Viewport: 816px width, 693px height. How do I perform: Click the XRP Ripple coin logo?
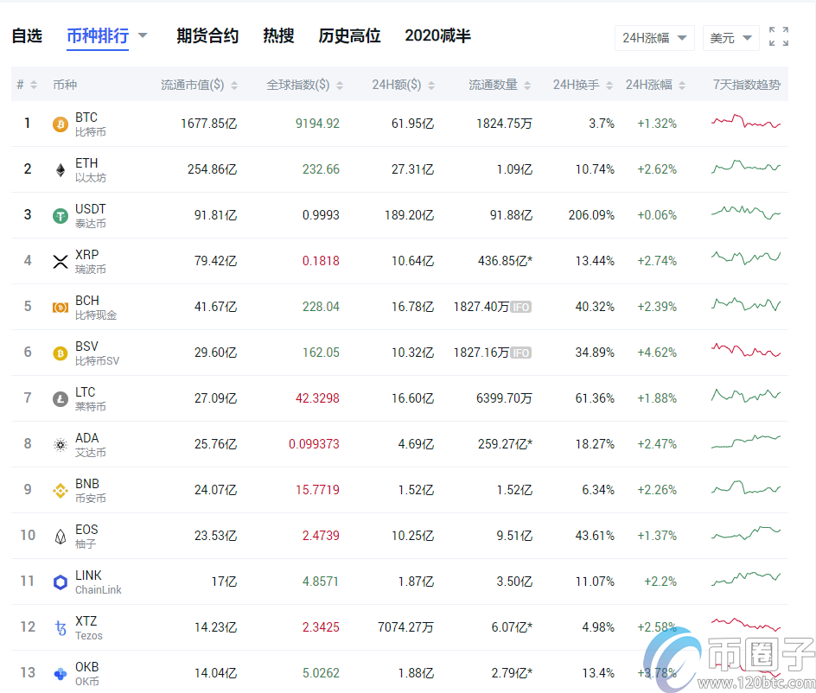coord(61,262)
